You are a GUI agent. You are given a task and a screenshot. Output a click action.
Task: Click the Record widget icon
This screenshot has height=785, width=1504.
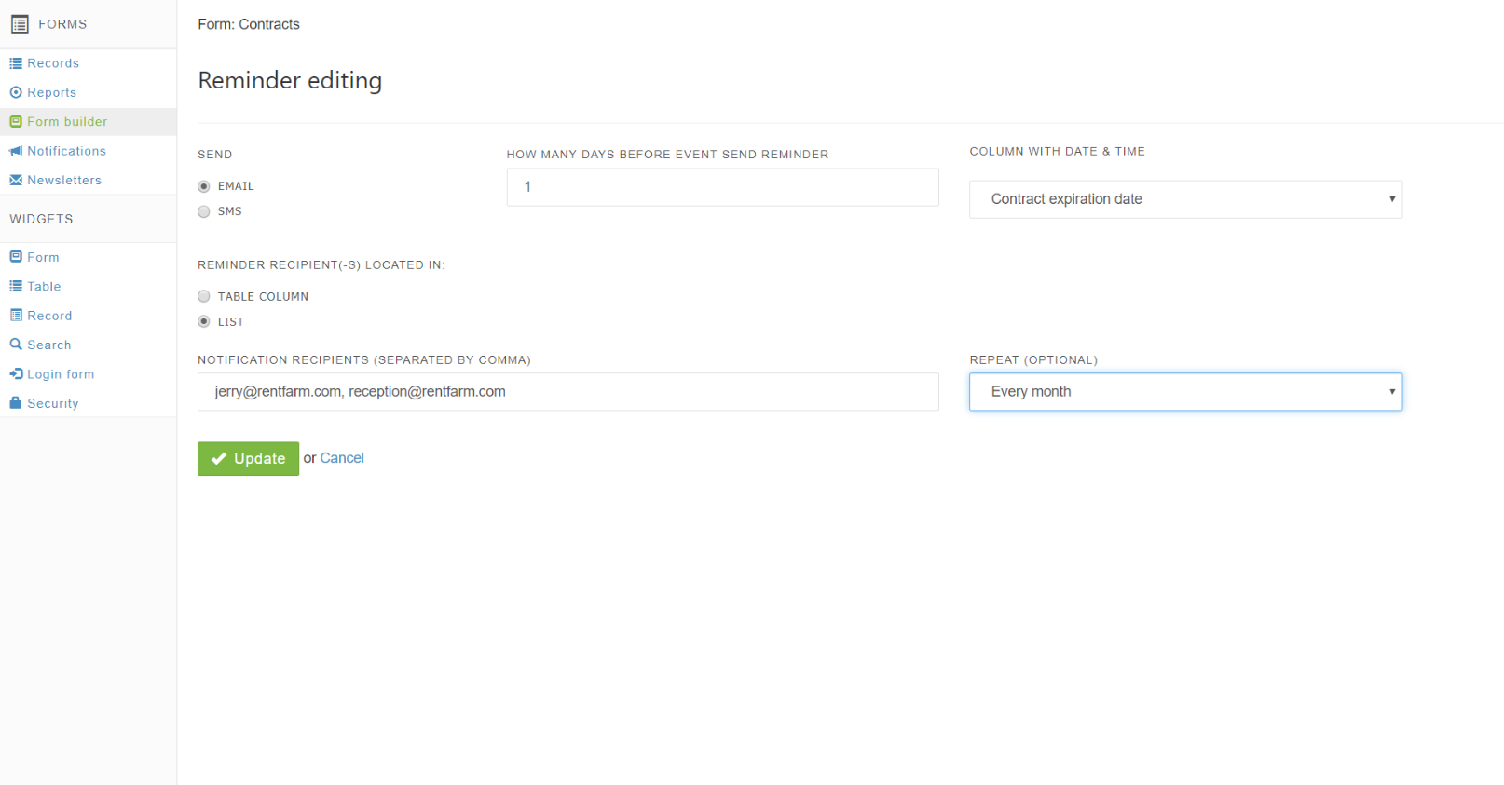point(16,316)
